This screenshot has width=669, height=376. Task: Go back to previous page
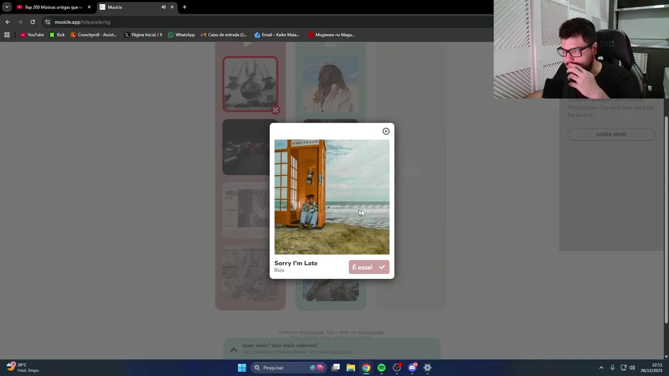(x=7, y=22)
